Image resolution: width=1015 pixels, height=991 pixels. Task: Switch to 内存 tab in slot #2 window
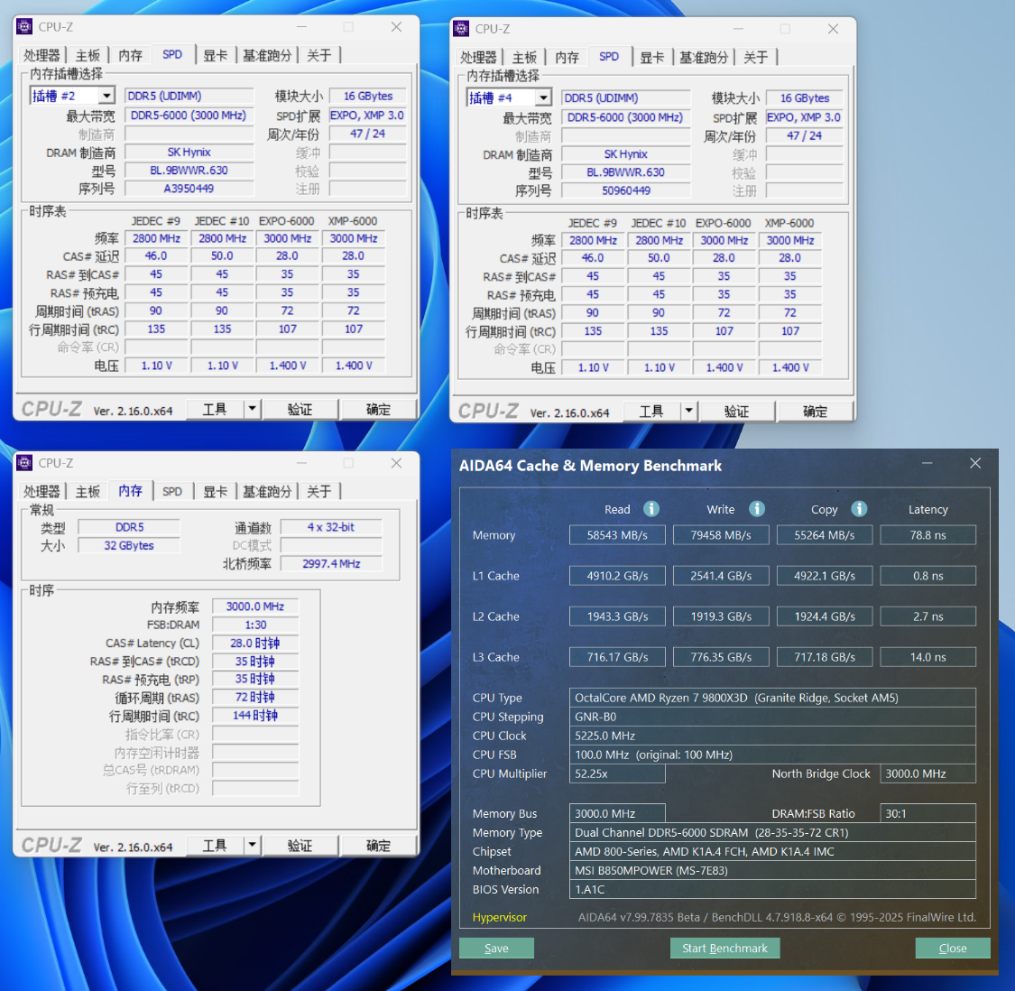coord(130,55)
